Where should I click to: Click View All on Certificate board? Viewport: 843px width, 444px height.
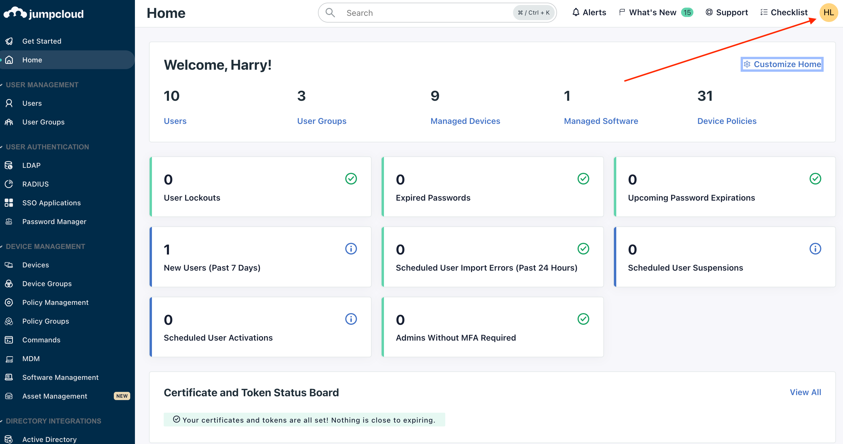(805, 392)
